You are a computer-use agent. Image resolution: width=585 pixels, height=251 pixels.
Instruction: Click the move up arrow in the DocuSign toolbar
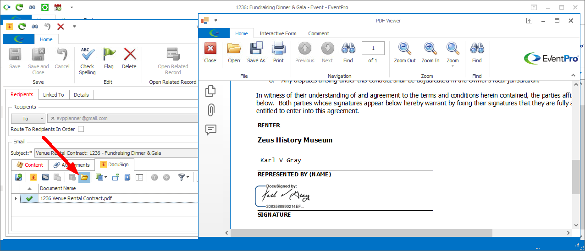pos(155,177)
